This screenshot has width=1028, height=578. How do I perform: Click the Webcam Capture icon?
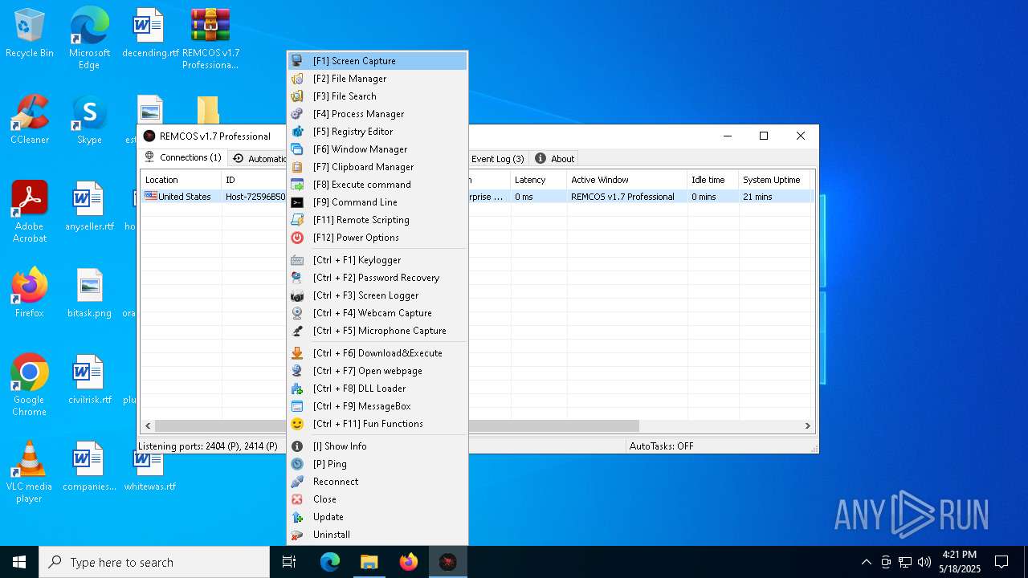point(297,313)
